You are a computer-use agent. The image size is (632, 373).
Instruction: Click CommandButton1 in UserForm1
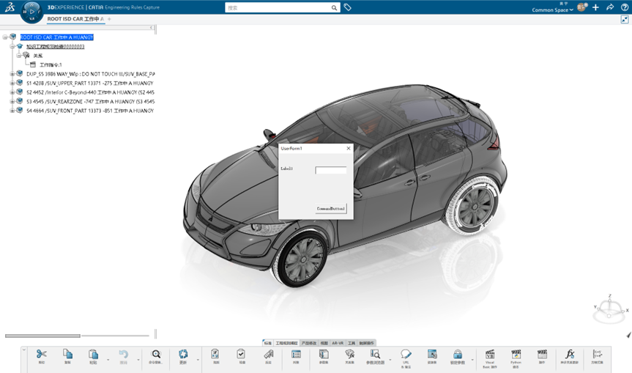click(330, 208)
